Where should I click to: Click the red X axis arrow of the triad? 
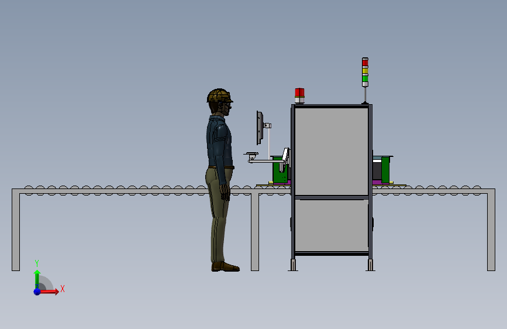(x=50, y=292)
